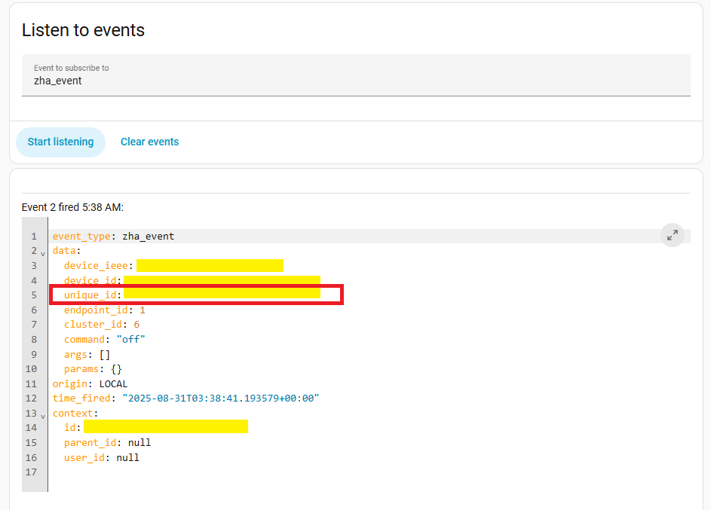Click the time_fired timestamp string
The height and width of the screenshot is (510, 711).
click(x=220, y=398)
